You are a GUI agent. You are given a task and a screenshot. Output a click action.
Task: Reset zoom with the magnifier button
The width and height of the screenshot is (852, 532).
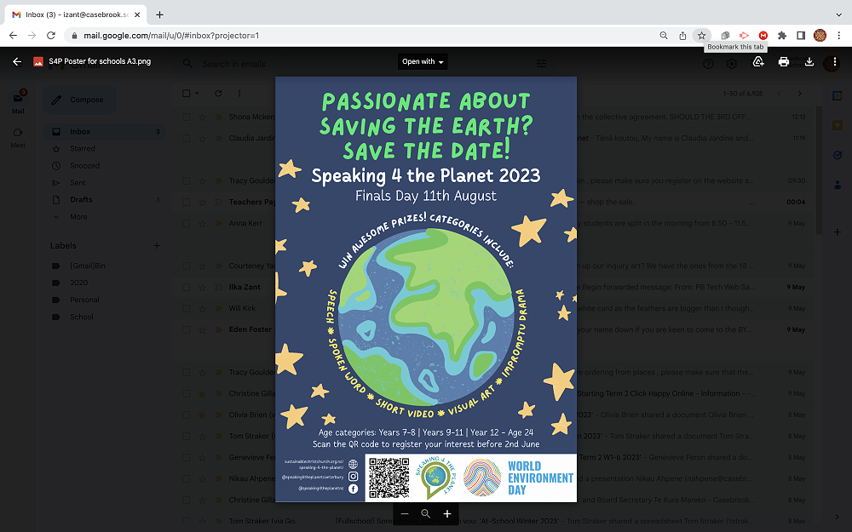426,514
